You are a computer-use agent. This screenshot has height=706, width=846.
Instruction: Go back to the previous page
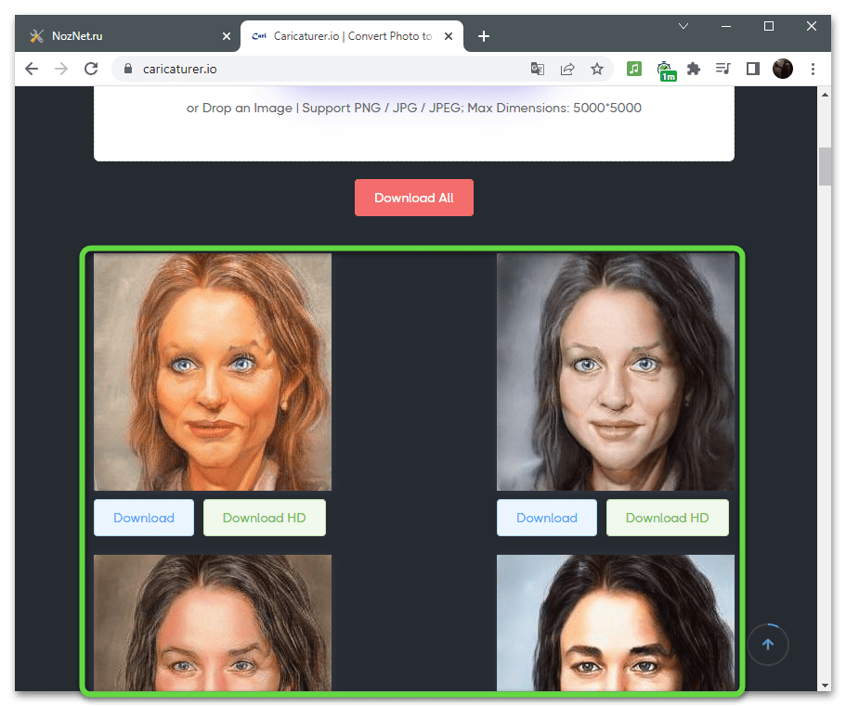[x=32, y=69]
